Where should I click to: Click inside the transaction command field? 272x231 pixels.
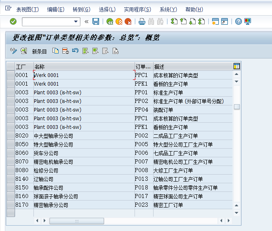[48, 22]
